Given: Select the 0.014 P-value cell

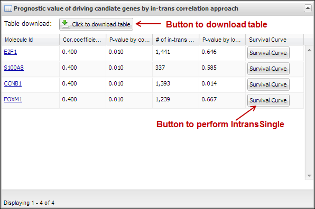Looking at the screenshot, I should click(222, 84).
